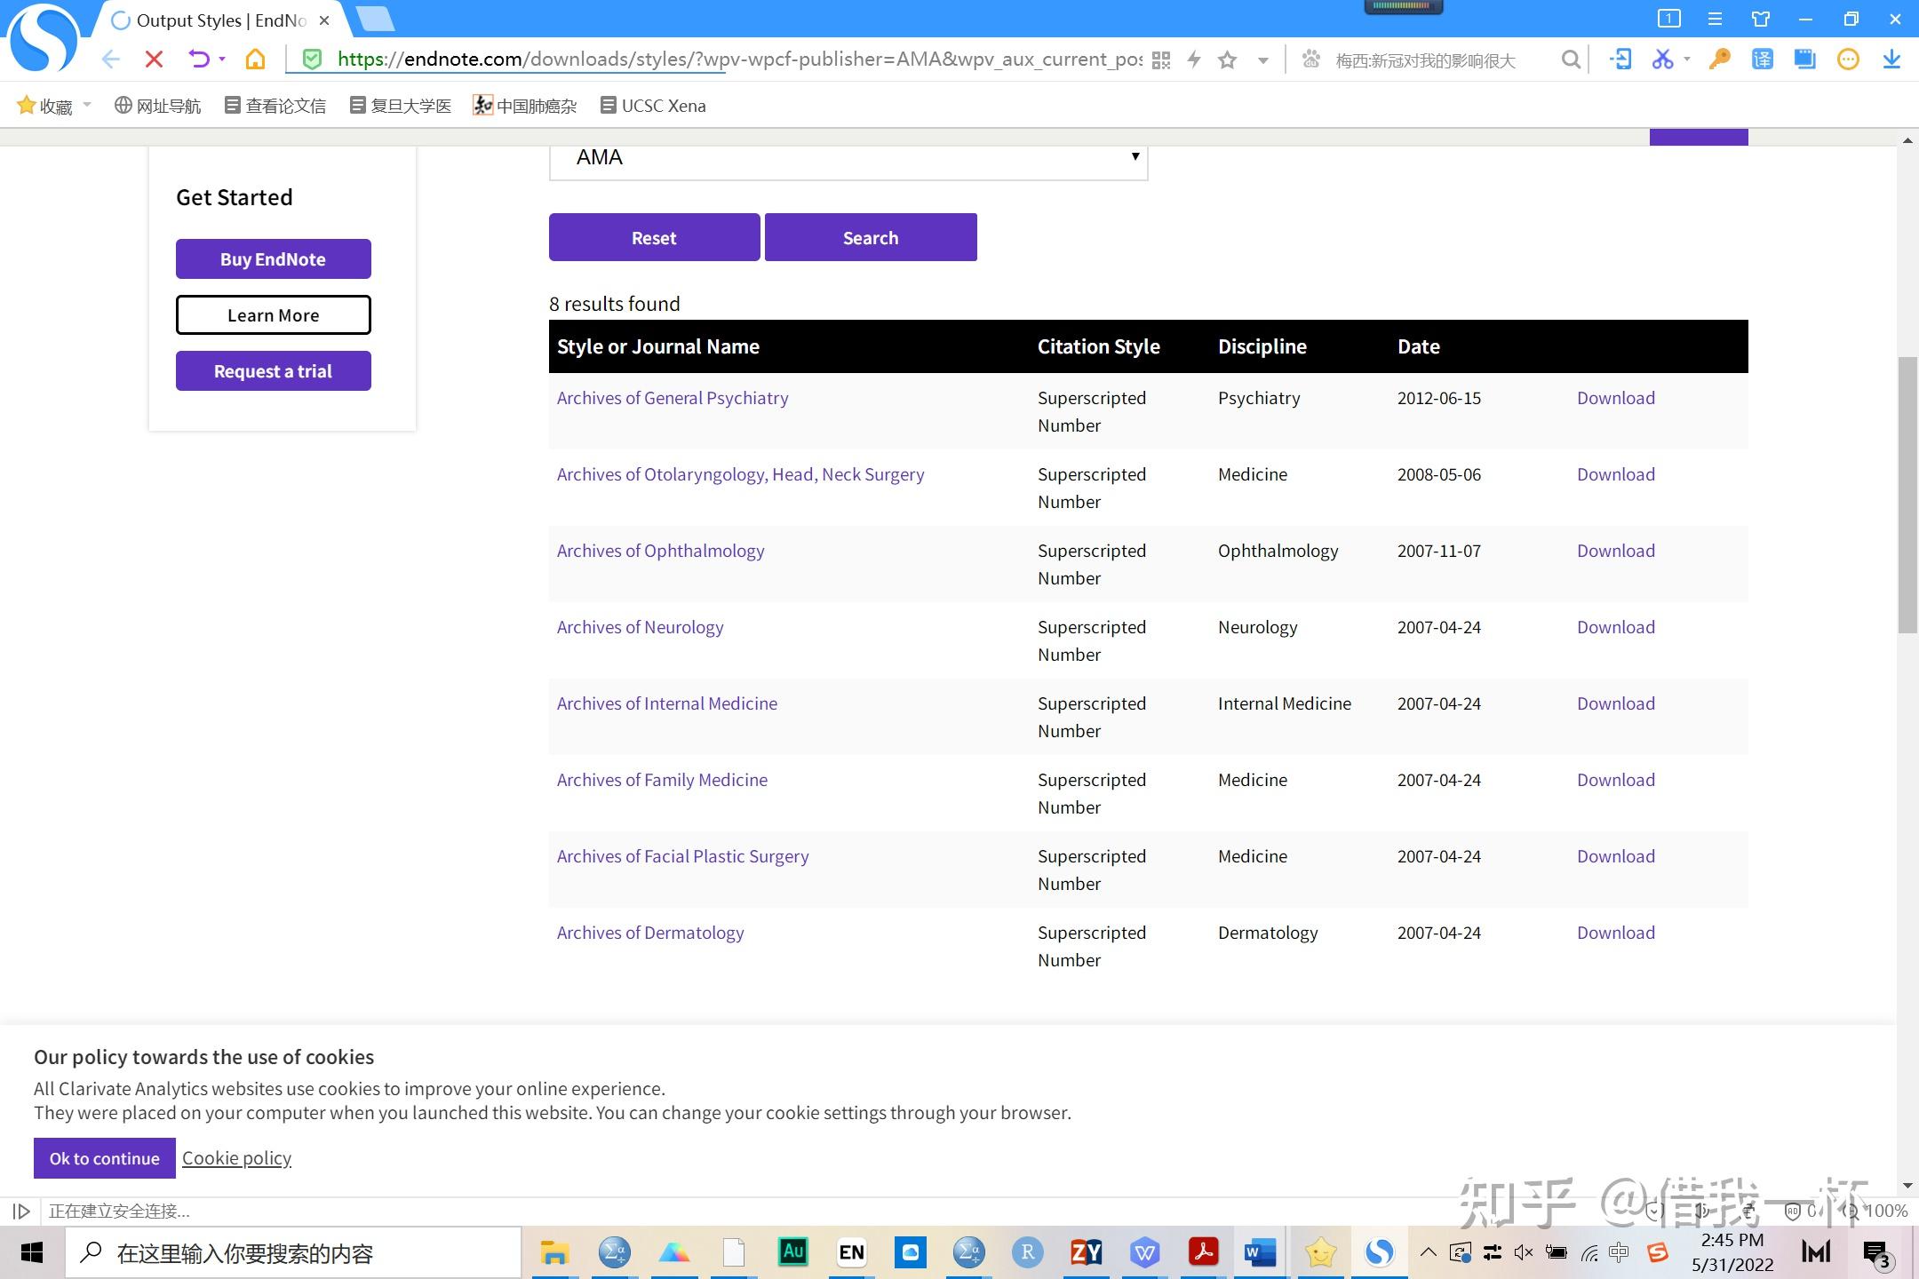
Task: Select the Output Styles browser tab
Action: pos(222,20)
